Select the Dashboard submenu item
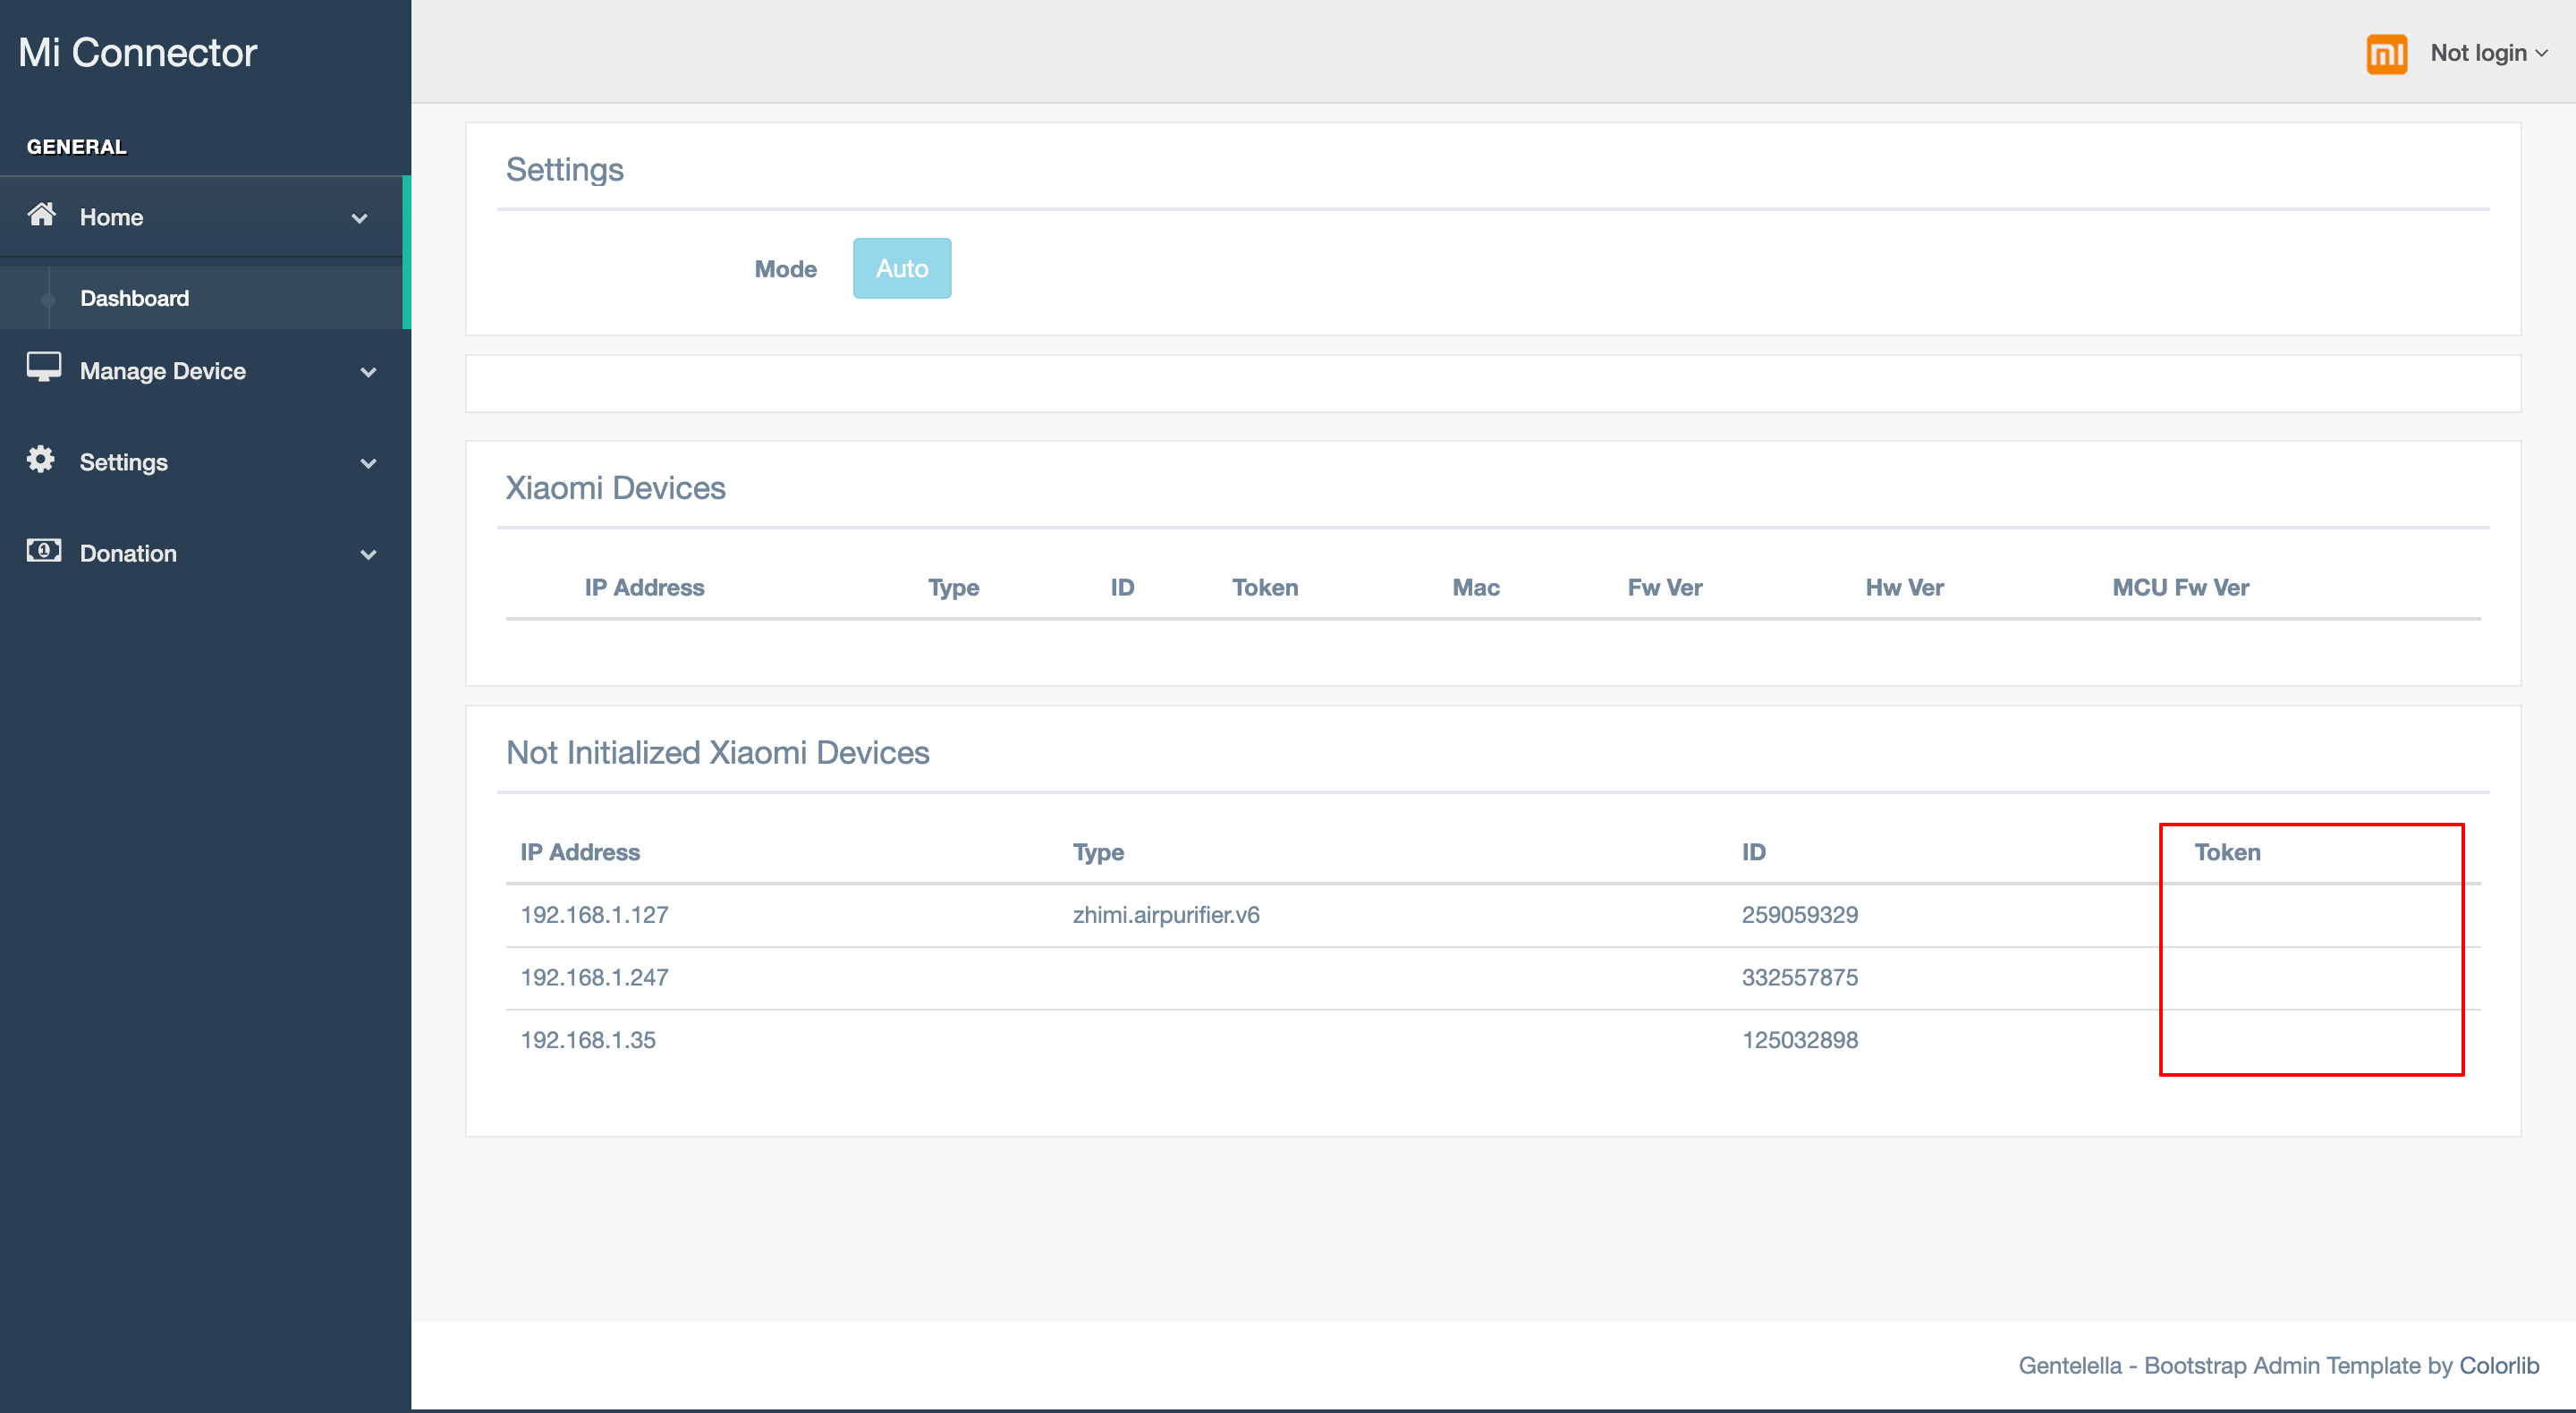Screen dimensions: 2576x1413 134,298
